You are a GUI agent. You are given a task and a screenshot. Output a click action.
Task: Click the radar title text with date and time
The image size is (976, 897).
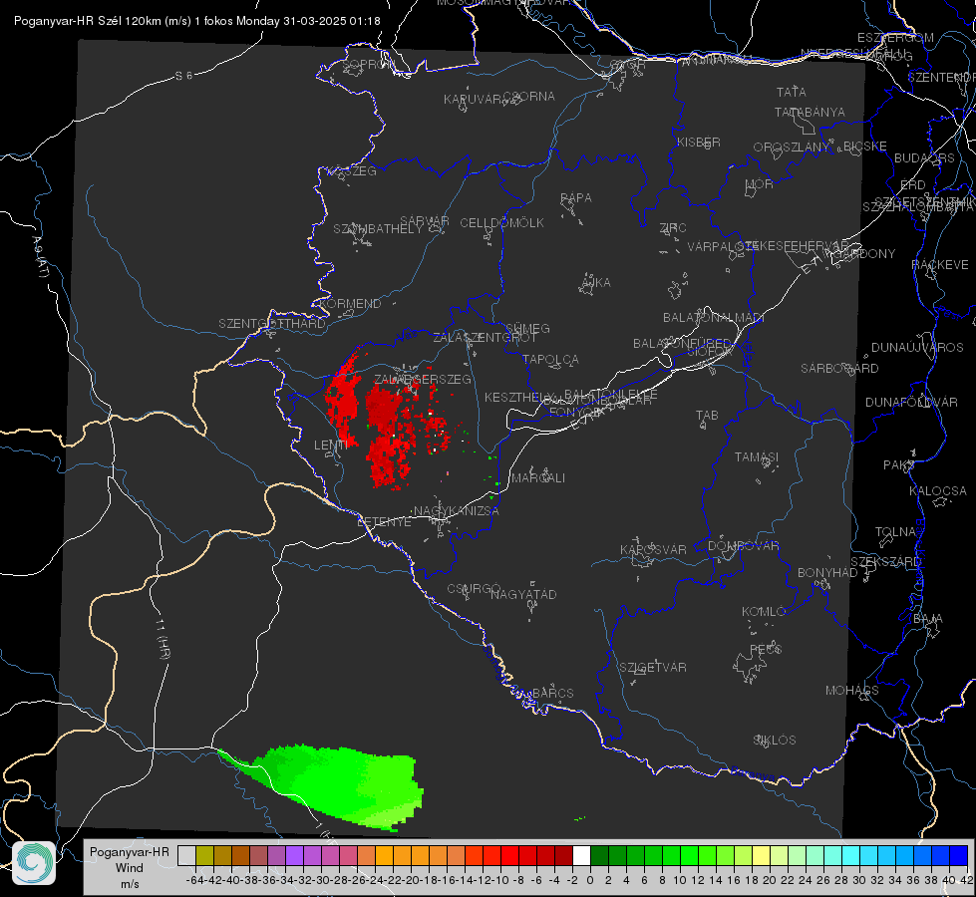(196, 21)
